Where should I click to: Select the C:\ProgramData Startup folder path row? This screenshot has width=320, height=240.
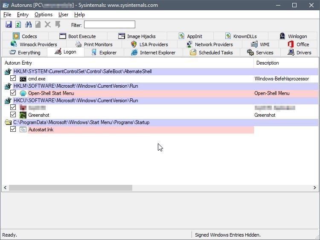click(x=161, y=122)
